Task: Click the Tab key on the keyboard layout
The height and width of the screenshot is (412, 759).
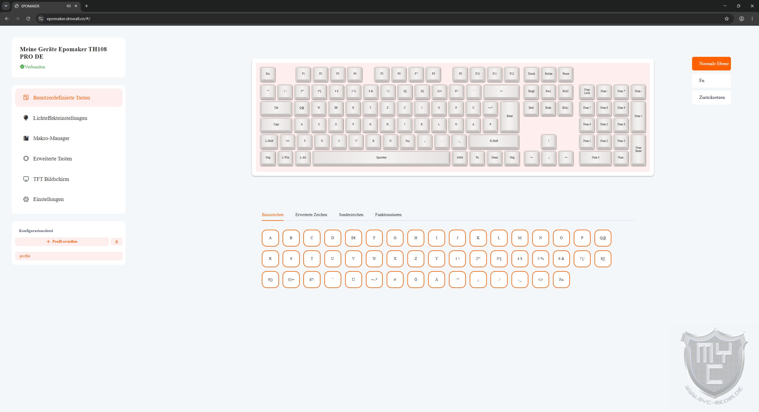Action: [x=276, y=108]
